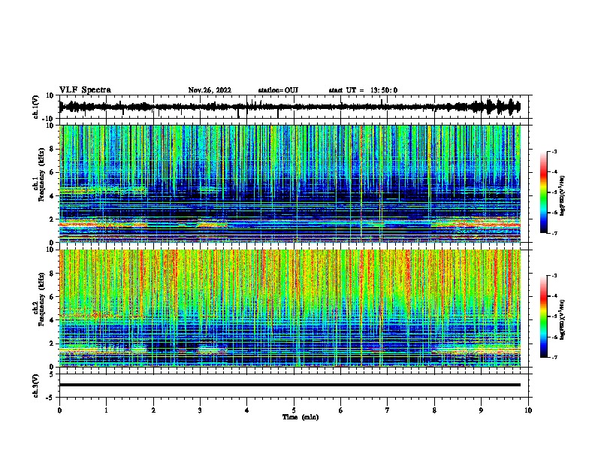Click the time axis tick label "3"
The width and height of the screenshot is (595, 460).
(200, 410)
